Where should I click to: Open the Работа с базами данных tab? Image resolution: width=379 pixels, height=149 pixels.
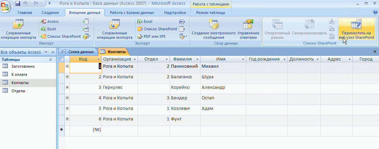[132, 13]
